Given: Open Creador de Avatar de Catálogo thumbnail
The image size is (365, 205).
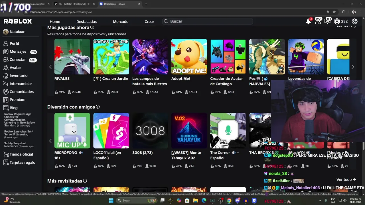Looking at the screenshot, I should click(x=228, y=57).
